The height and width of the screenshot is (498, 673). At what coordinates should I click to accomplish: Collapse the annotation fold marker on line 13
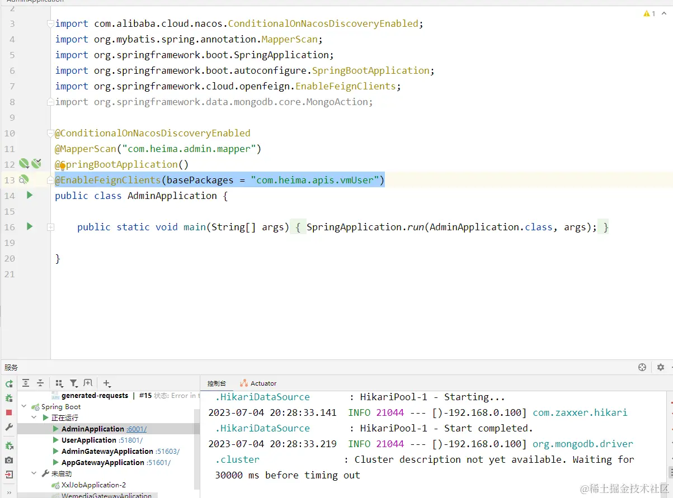click(50, 180)
